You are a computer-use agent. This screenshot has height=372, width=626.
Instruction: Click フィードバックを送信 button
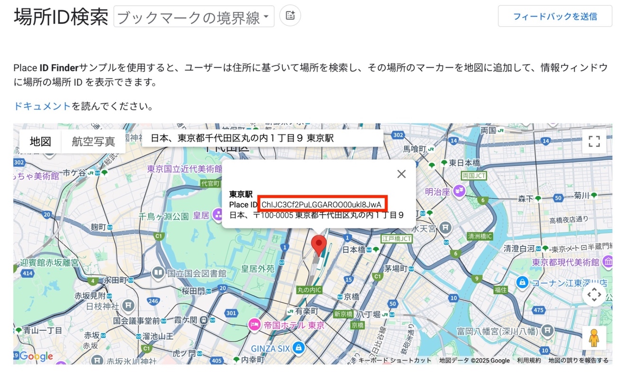[555, 17]
